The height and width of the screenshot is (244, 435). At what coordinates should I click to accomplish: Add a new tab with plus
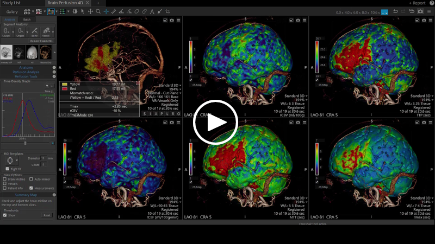pyautogui.click(x=98, y=3)
